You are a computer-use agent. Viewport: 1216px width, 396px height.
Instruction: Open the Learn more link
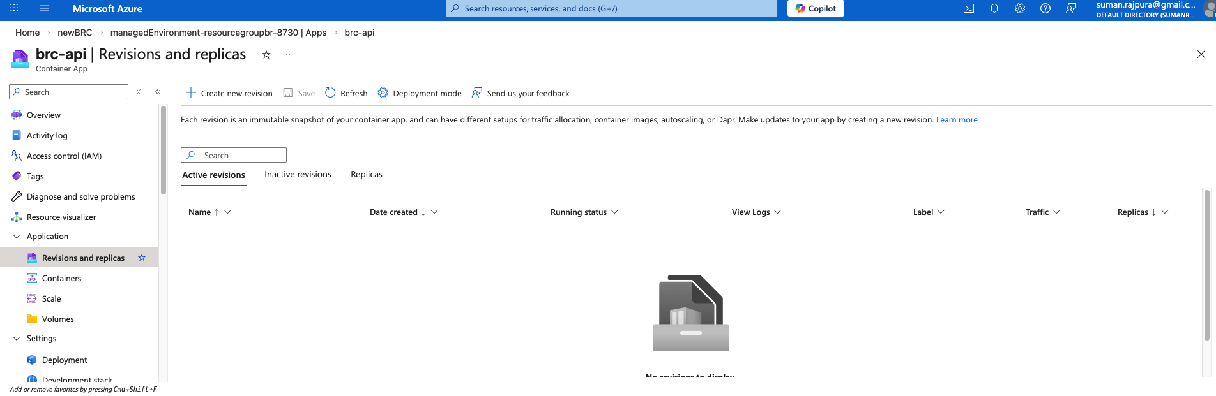(x=957, y=120)
